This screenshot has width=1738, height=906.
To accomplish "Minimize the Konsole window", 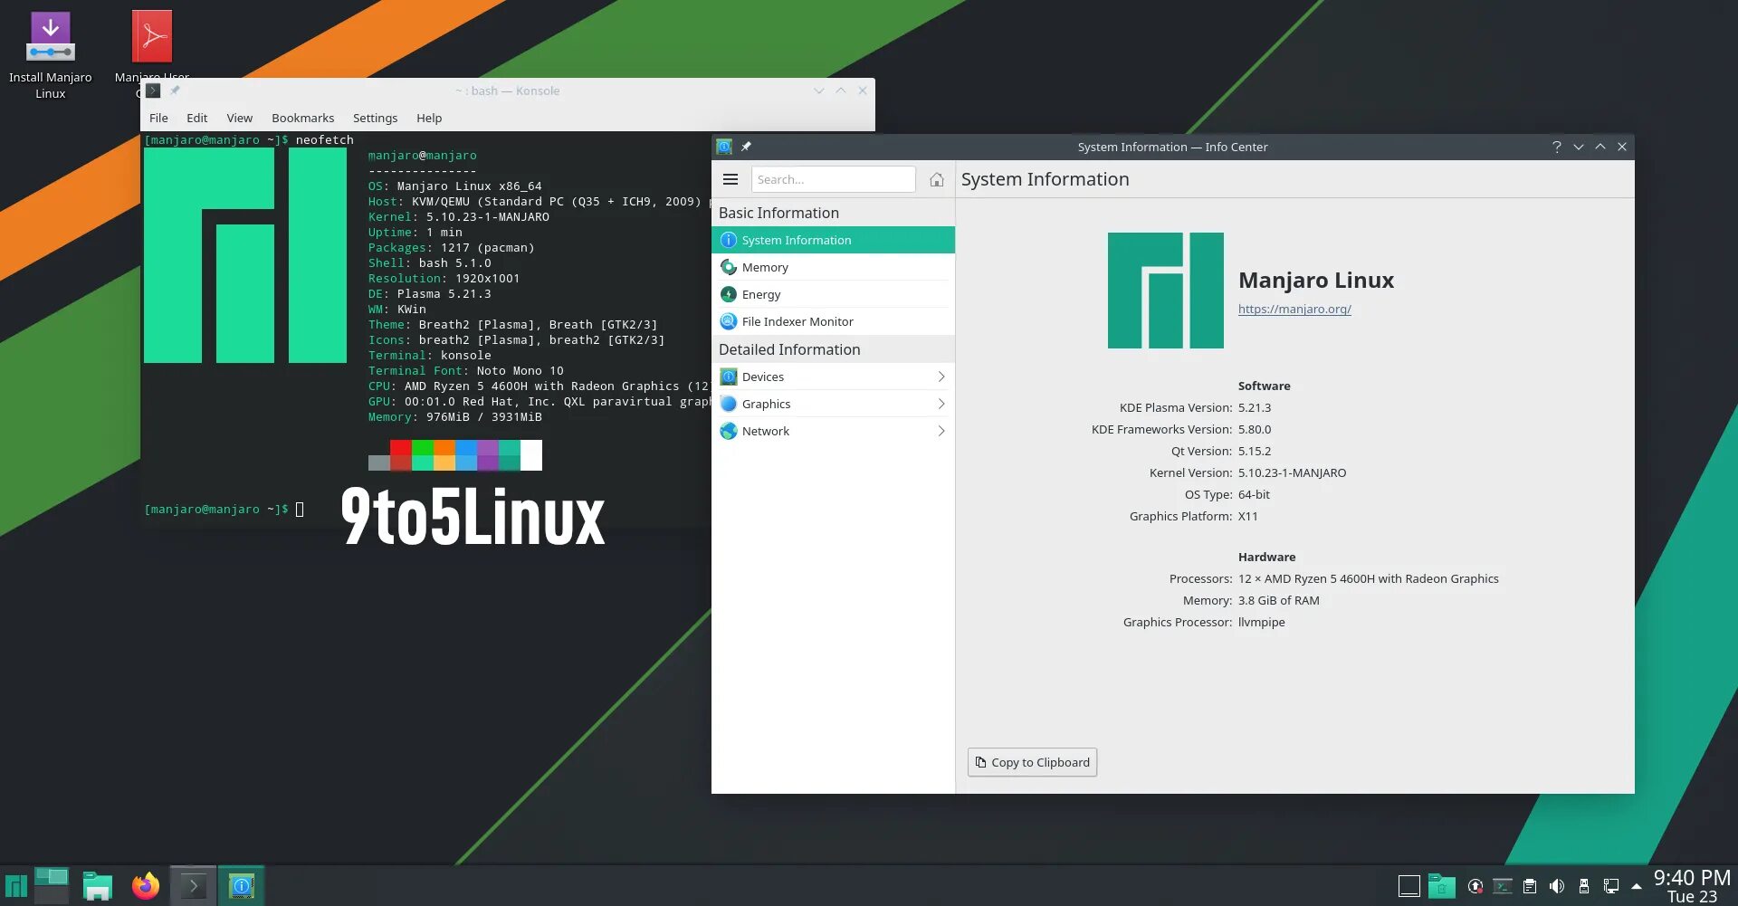I will [x=819, y=91].
